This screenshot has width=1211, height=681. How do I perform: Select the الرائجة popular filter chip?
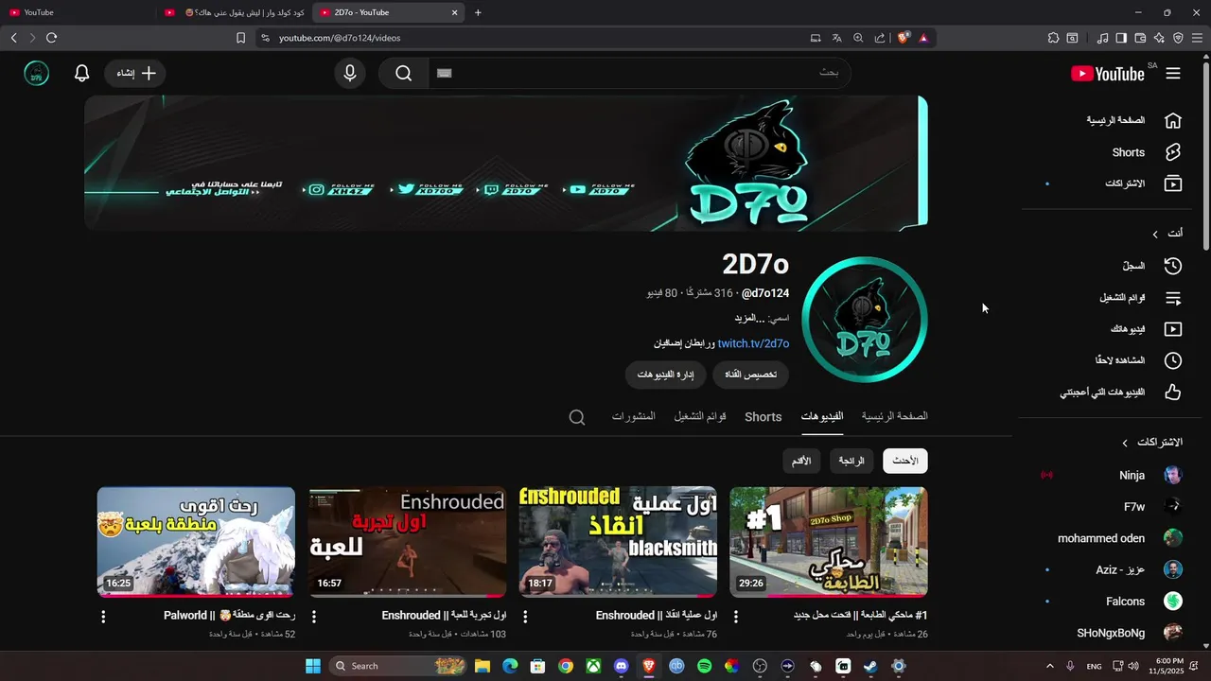click(x=851, y=461)
